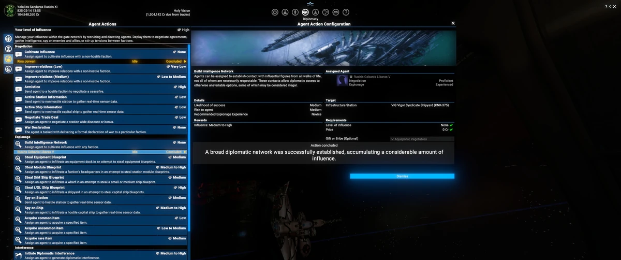Select the highlighted yellow sidebar icon
The image size is (621, 260).
8,59
